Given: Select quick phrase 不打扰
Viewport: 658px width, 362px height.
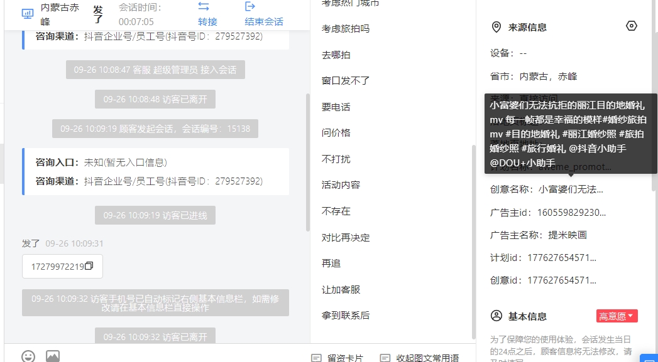Looking at the screenshot, I should pyautogui.click(x=336, y=159).
